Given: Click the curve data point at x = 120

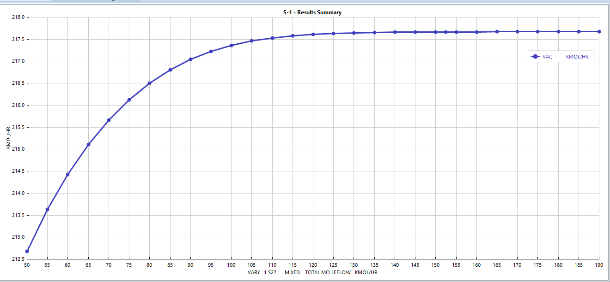Looking at the screenshot, I should coord(313,34).
